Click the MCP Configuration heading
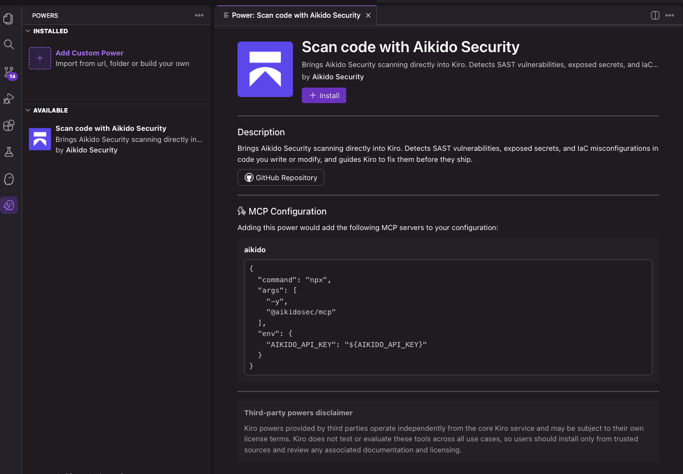This screenshot has height=474, width=683. click(x=287, y=211)
